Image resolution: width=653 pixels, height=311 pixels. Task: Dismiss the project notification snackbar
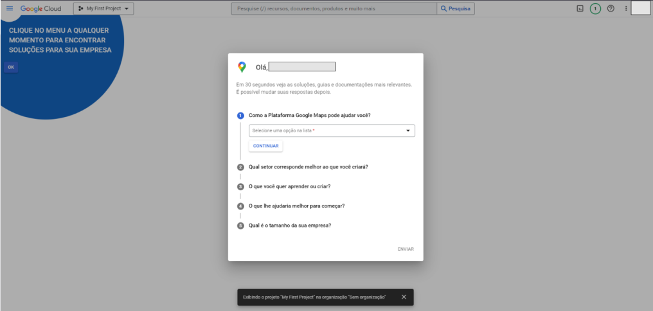404,297
